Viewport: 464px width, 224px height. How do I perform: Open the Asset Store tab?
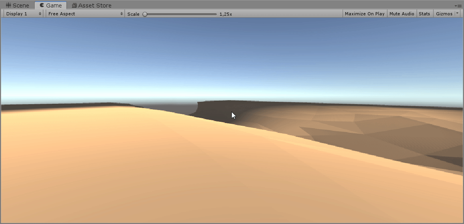[x=91, y=6]
